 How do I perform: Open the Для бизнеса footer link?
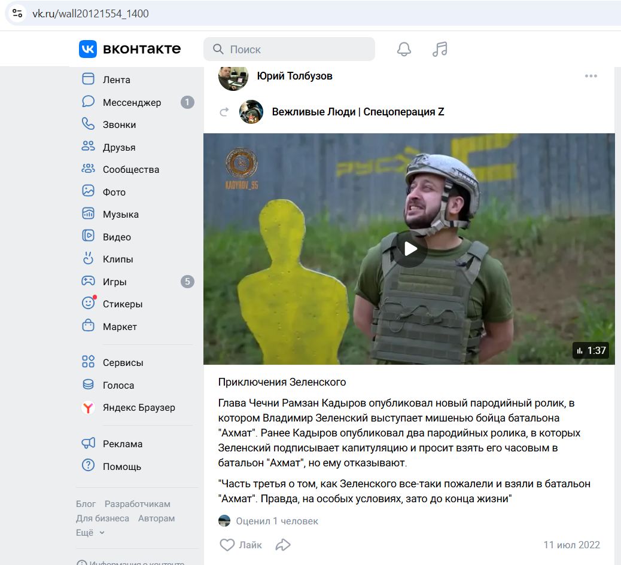(102, 518)
